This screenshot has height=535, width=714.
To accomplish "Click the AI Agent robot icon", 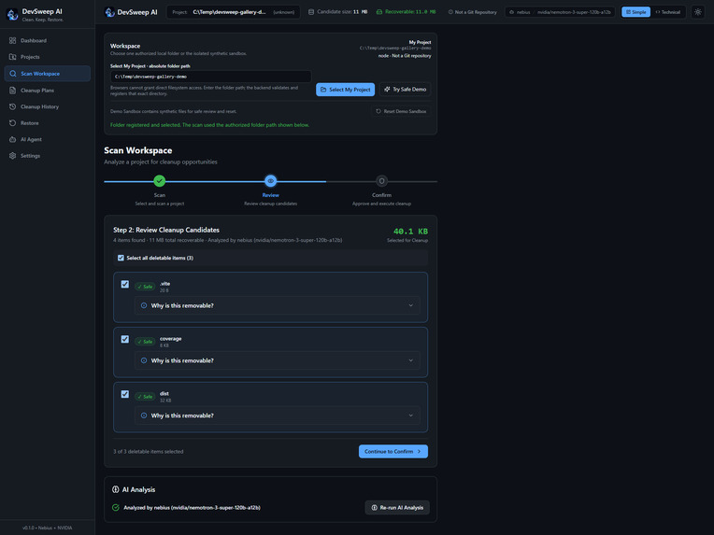I will [x=13, y=139].
